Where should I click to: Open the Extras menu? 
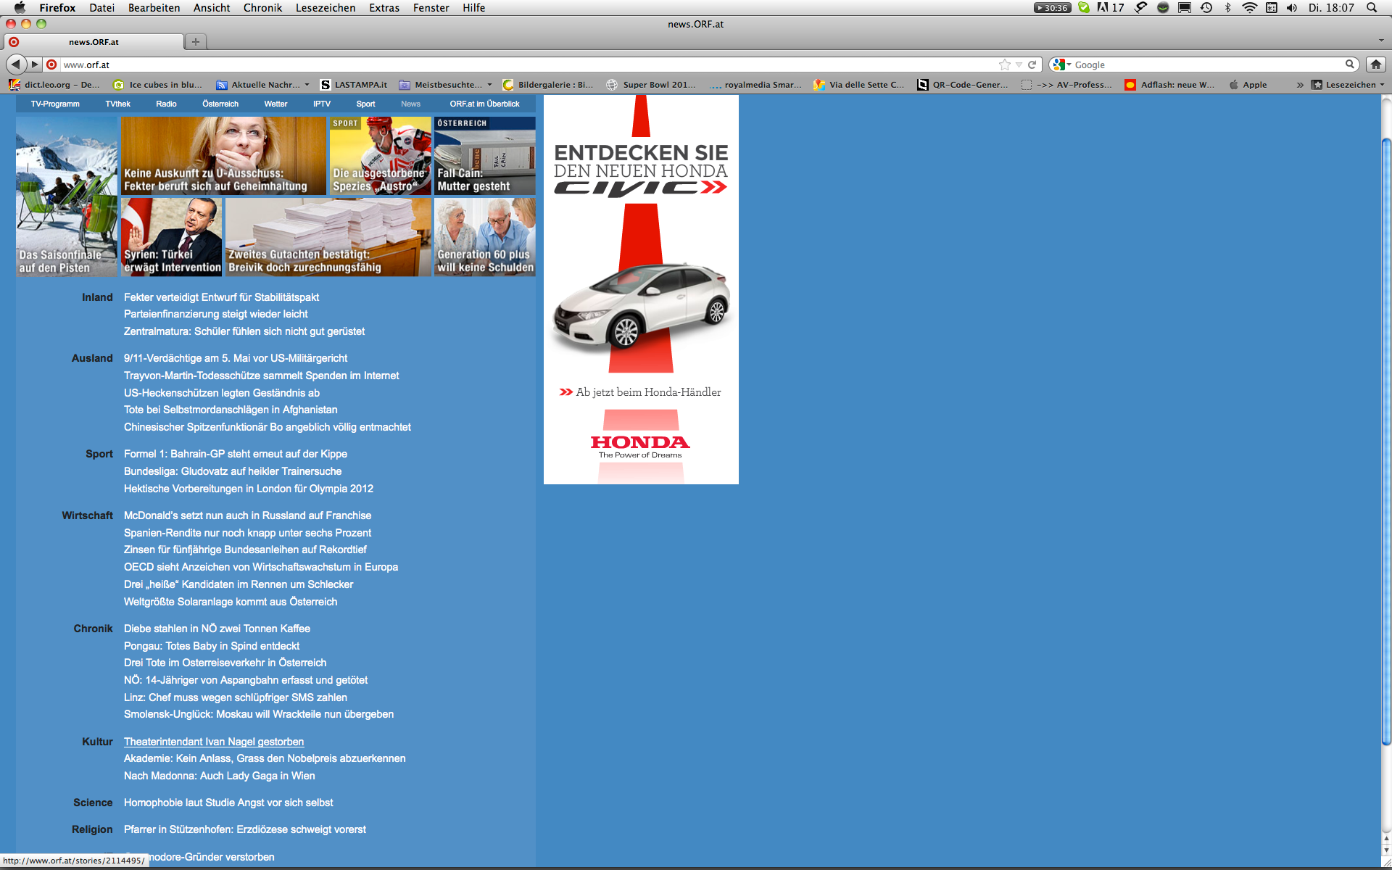pyautogui.click(x=384, y=7)
